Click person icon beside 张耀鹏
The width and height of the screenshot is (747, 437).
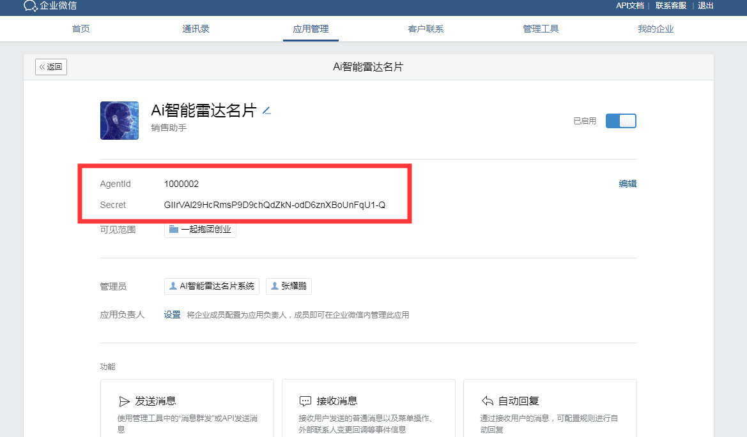pos(274,286)
